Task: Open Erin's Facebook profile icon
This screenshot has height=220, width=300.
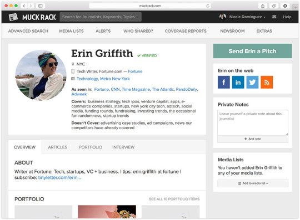Action: (223, 82)
